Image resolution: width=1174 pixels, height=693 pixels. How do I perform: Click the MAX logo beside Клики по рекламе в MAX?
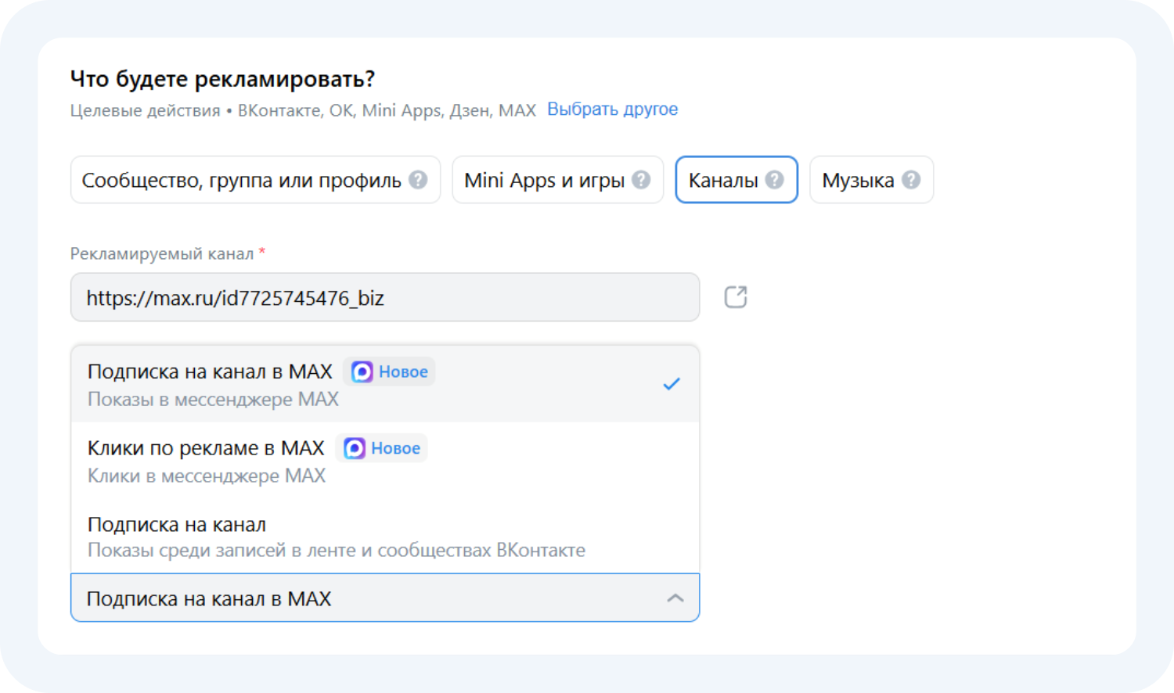pyautogui.click(x=355, y=448)
